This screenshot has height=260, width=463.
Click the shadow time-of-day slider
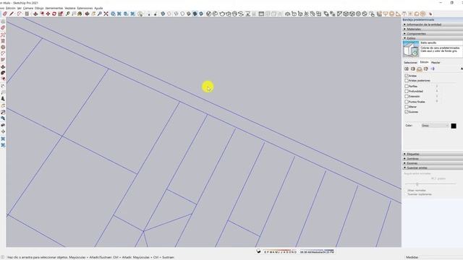[x=317, y=251]
